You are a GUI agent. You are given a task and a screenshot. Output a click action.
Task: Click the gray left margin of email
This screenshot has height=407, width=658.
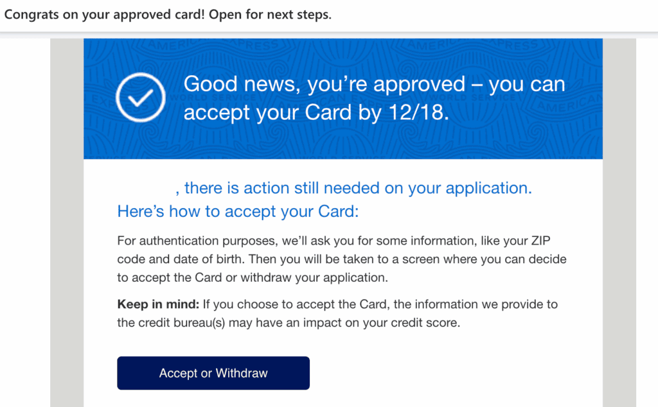[x=67, y=225]
